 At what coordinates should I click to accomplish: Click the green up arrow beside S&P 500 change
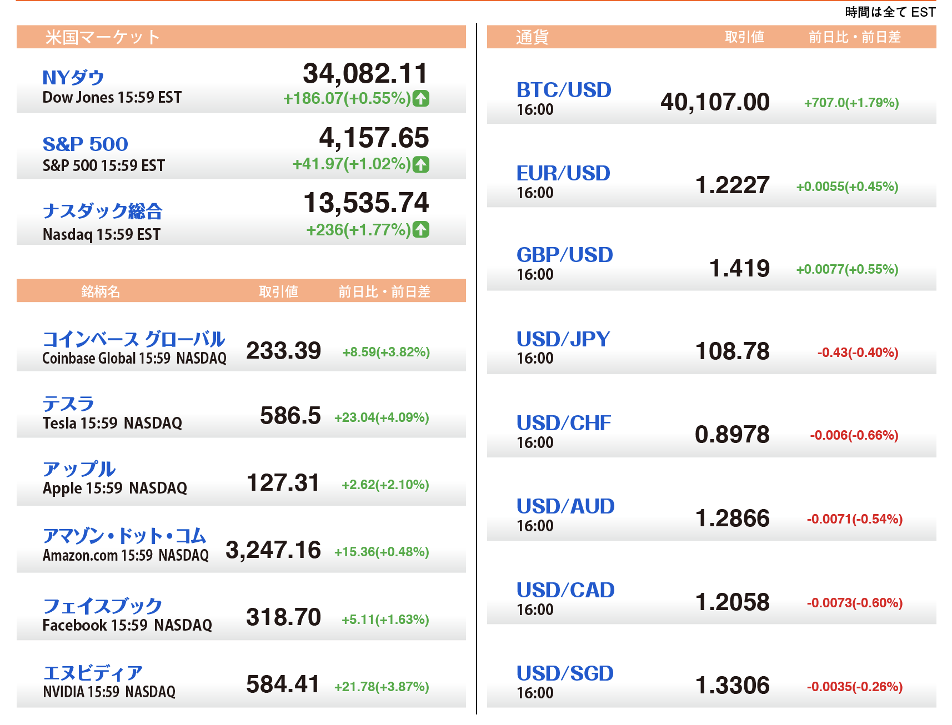[421, 164]
